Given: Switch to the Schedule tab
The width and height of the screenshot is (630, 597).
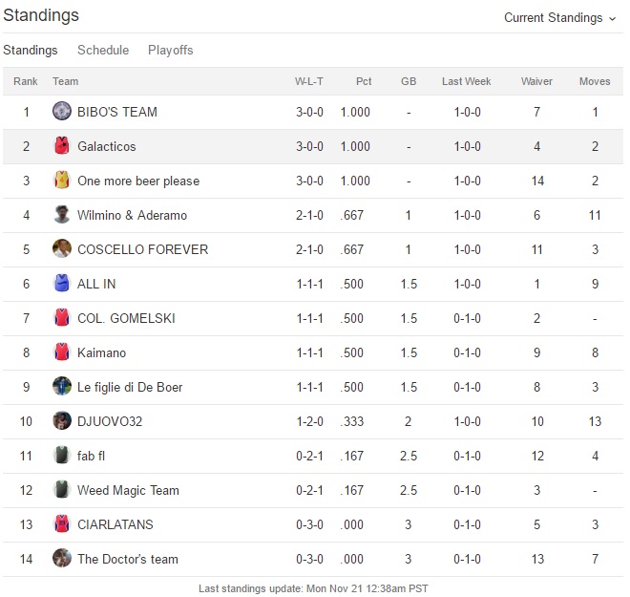Looking at the screenshot, I should pos(103,50).
